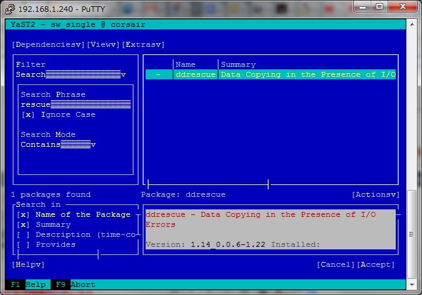Minimize the PuTTY window

(x=363, y=7)
